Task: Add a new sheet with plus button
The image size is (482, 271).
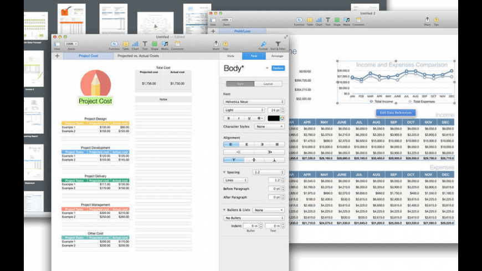Action: coord(57,56)
